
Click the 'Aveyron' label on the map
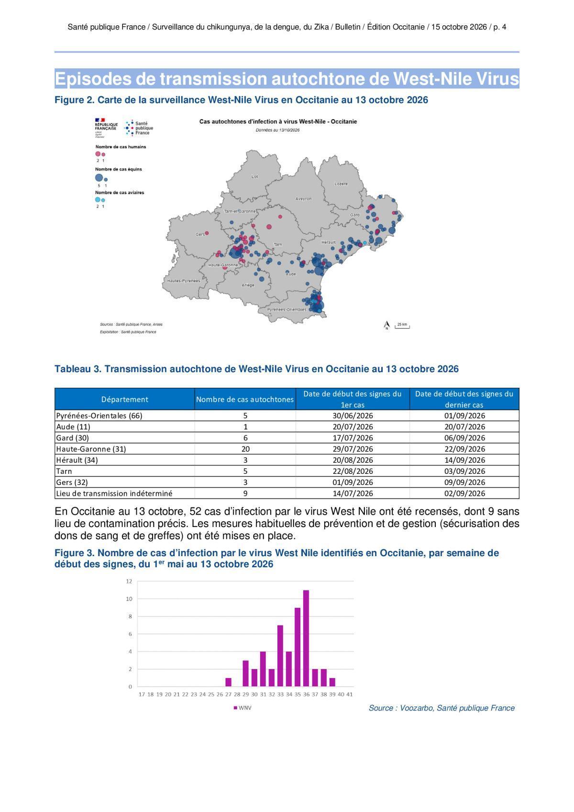[x=303, y=198]
